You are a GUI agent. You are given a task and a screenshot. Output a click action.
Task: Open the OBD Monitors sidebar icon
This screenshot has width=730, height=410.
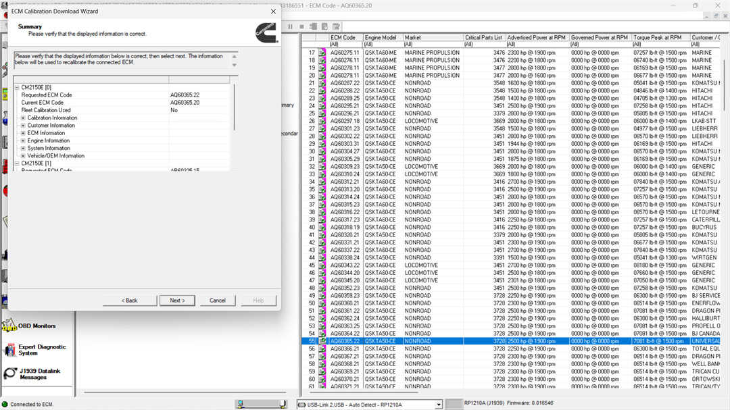pyautogui.click(x=9, y=326)
